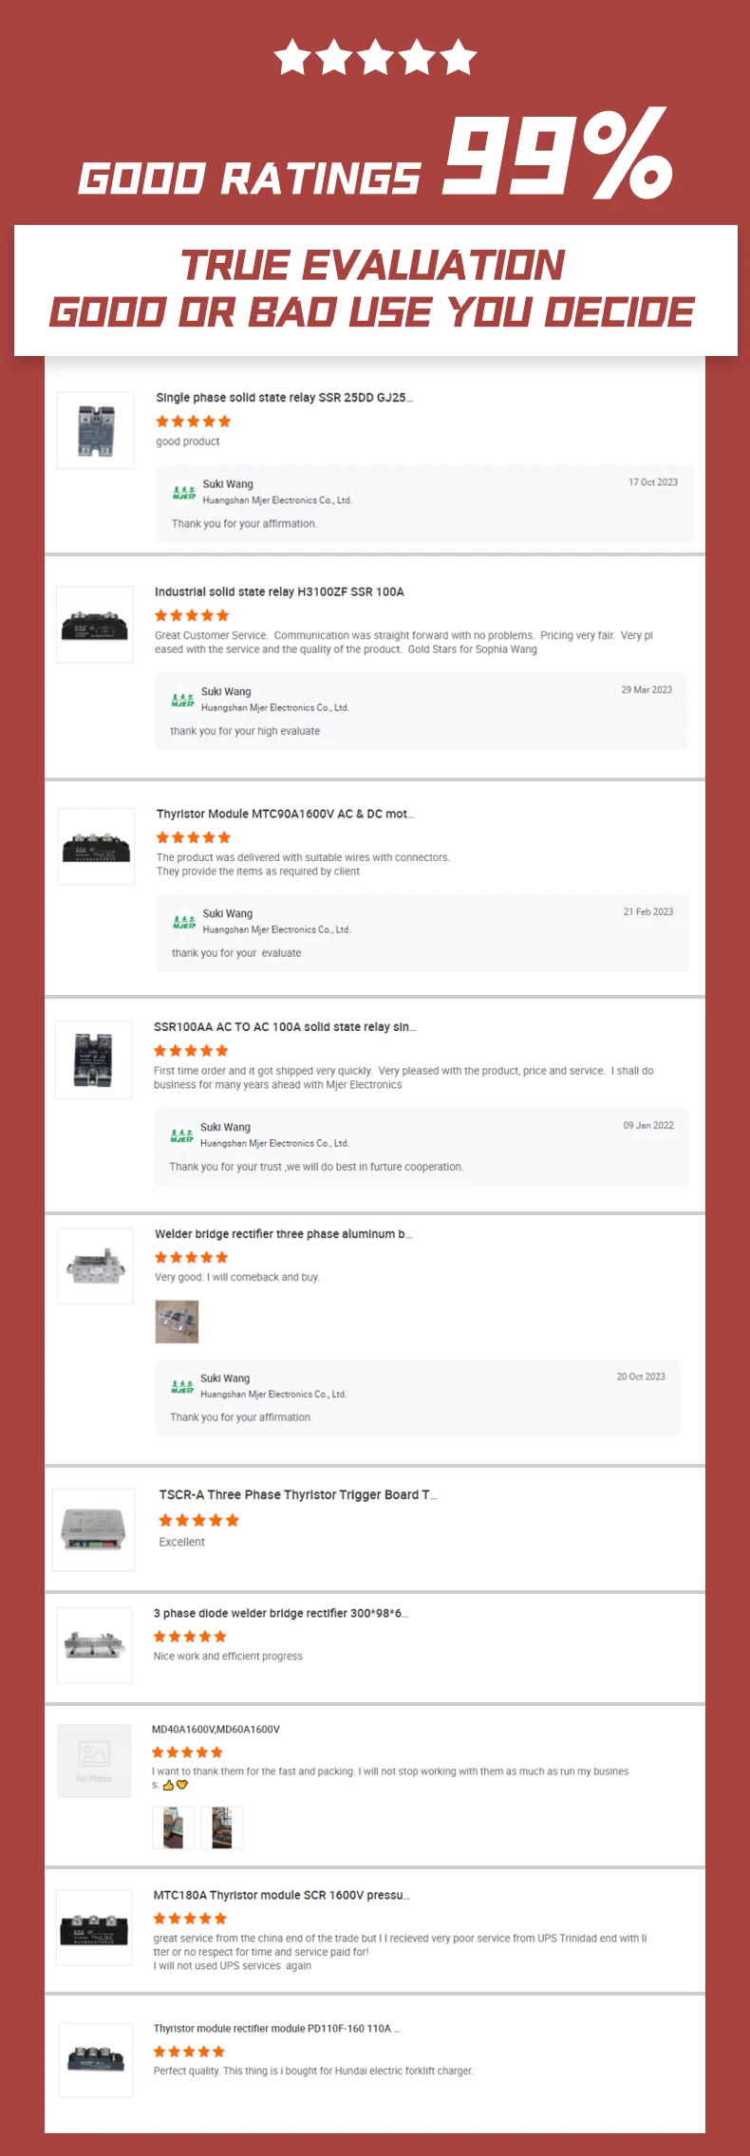The width and height of the screenshot is (750, 2156).
Task: Open the H3100ZF SSR 100A relay thumbnail
Action: tap(94, 625)
